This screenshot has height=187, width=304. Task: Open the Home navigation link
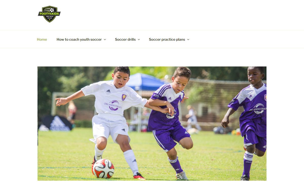click(42, 39)
